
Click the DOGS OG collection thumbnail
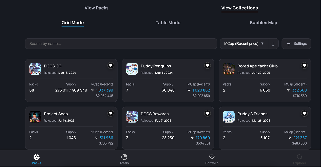click(35, 69)
